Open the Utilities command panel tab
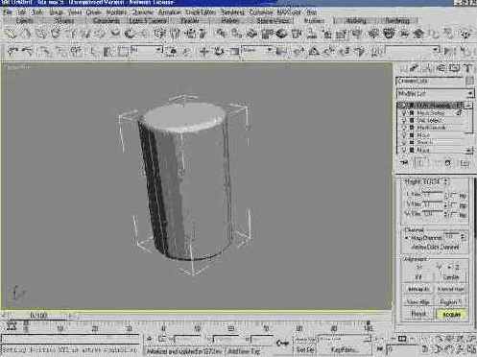The width and height of the screenshot is (477, 357). coord(467,68)
